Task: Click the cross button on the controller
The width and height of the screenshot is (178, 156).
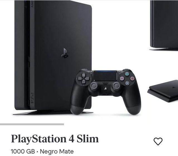Action: click(x=127, y=83)
